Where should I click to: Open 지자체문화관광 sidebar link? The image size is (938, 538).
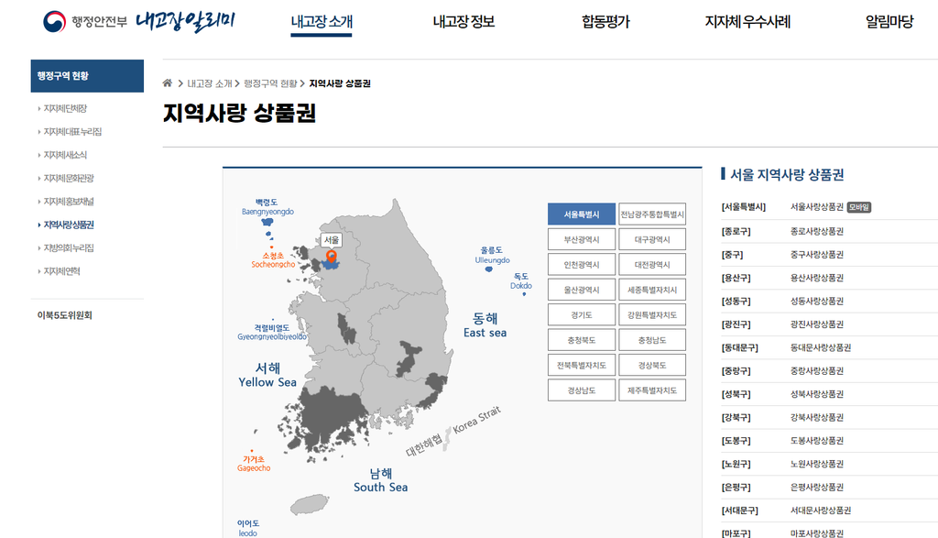(69, 179)
